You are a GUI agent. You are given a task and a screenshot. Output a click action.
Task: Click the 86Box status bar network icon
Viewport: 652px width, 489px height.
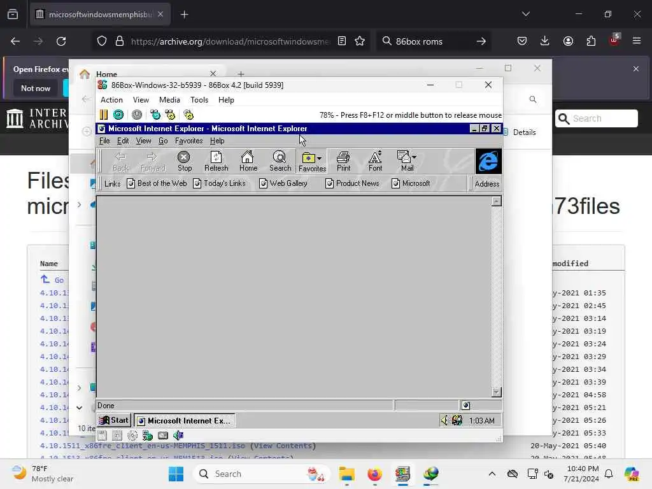tap(148, 436)
